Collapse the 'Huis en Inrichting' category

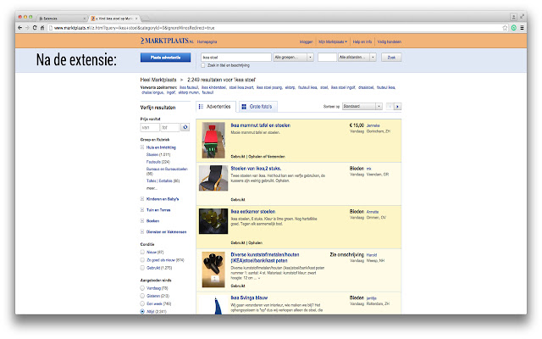point(142,147)
